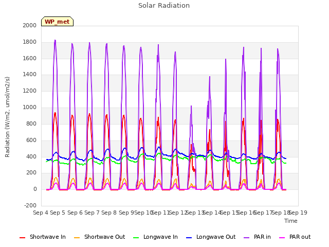This screenshot has height=247, width=329.
Task: Click the Sep 4 x-axis label
Action: point(41,213)
